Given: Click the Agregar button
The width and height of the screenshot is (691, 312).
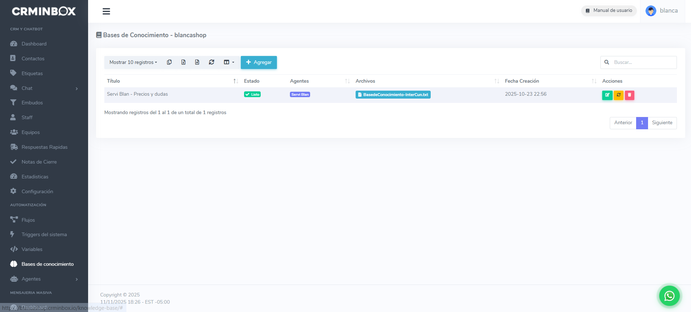Looking at the screenshot, I should (x=258, y=62).
